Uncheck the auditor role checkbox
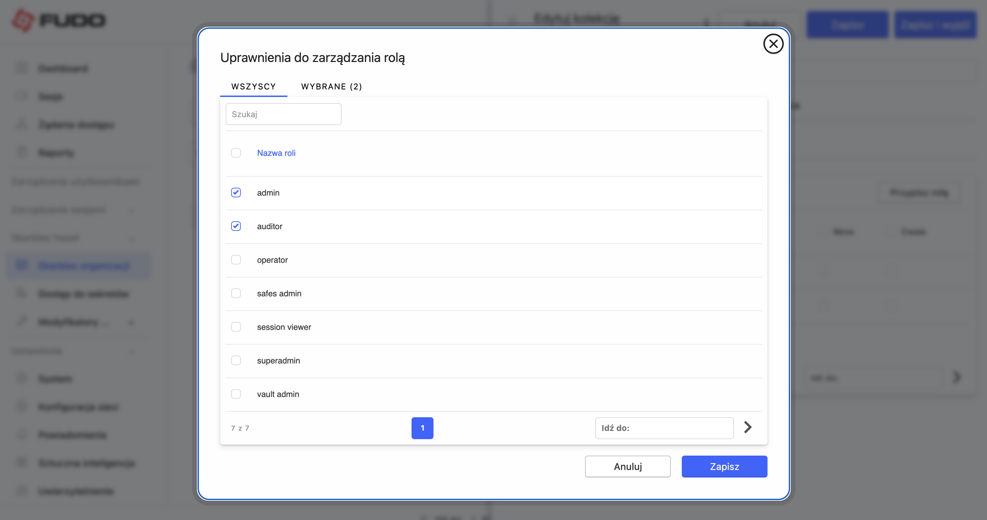 click(236, 226)
